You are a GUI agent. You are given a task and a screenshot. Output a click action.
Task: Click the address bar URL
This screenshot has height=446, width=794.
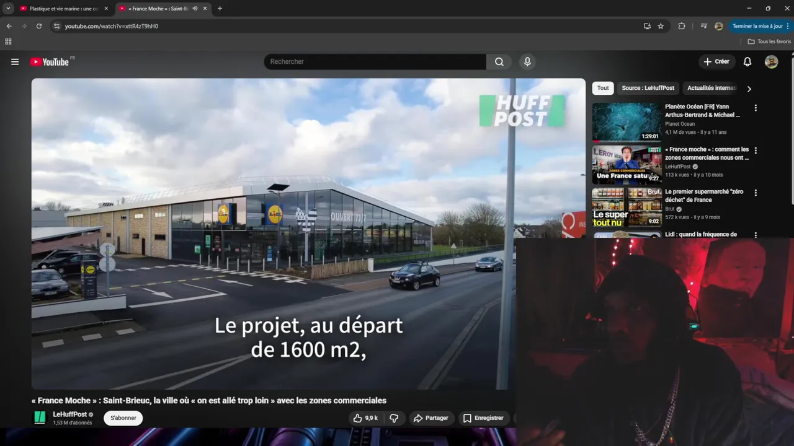tap(112, 26)
